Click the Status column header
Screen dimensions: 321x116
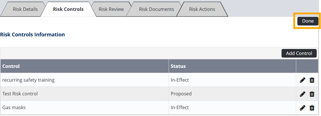click(x=178, y=66)
